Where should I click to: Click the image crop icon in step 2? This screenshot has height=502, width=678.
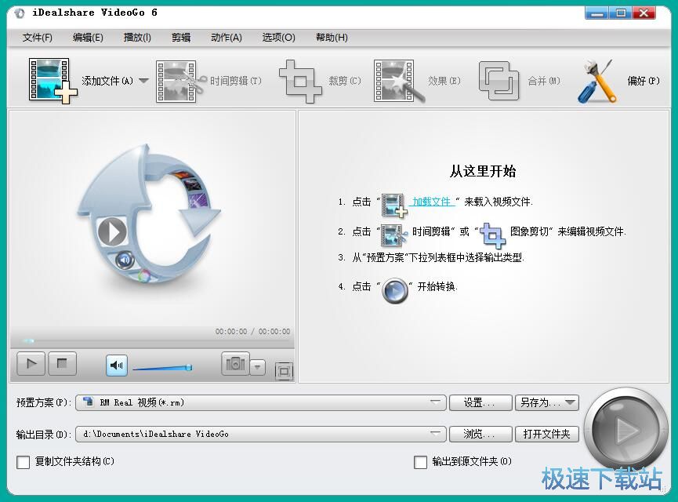(x=492, y=235)
